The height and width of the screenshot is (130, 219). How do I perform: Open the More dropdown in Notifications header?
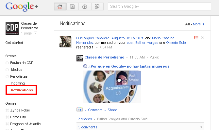[199, 24]
